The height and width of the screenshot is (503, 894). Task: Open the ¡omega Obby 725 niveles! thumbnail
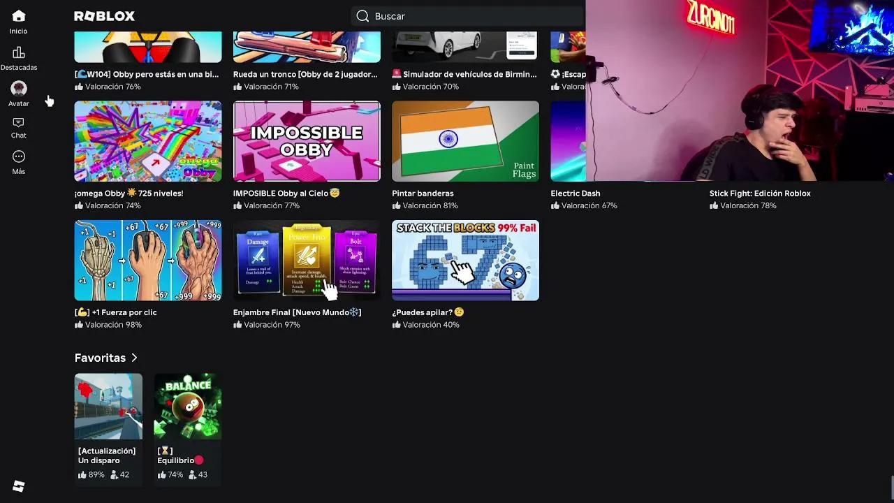(148, 141)
